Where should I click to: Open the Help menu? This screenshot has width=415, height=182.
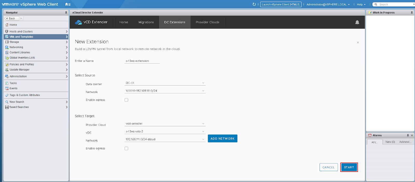[x=361, y=4]
